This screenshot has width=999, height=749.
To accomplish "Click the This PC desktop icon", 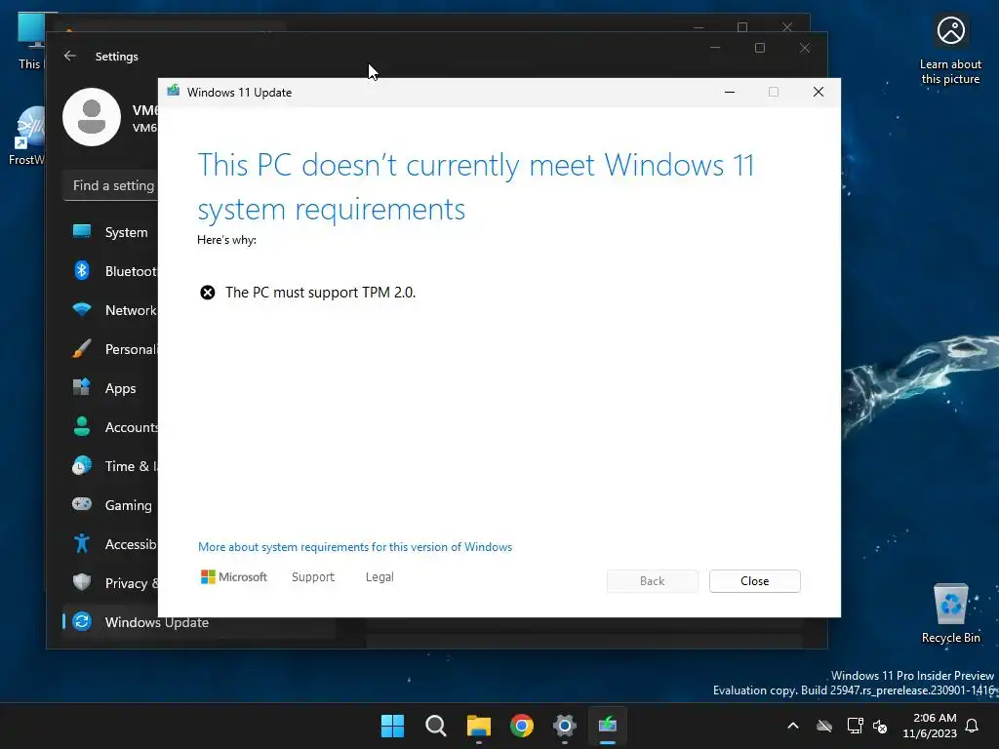I will [29, 40].
